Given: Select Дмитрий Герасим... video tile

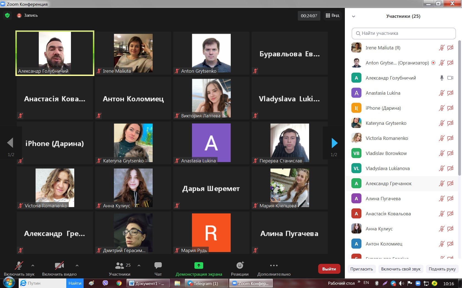Looking at the screenshot, I should (x=133, y=233).
